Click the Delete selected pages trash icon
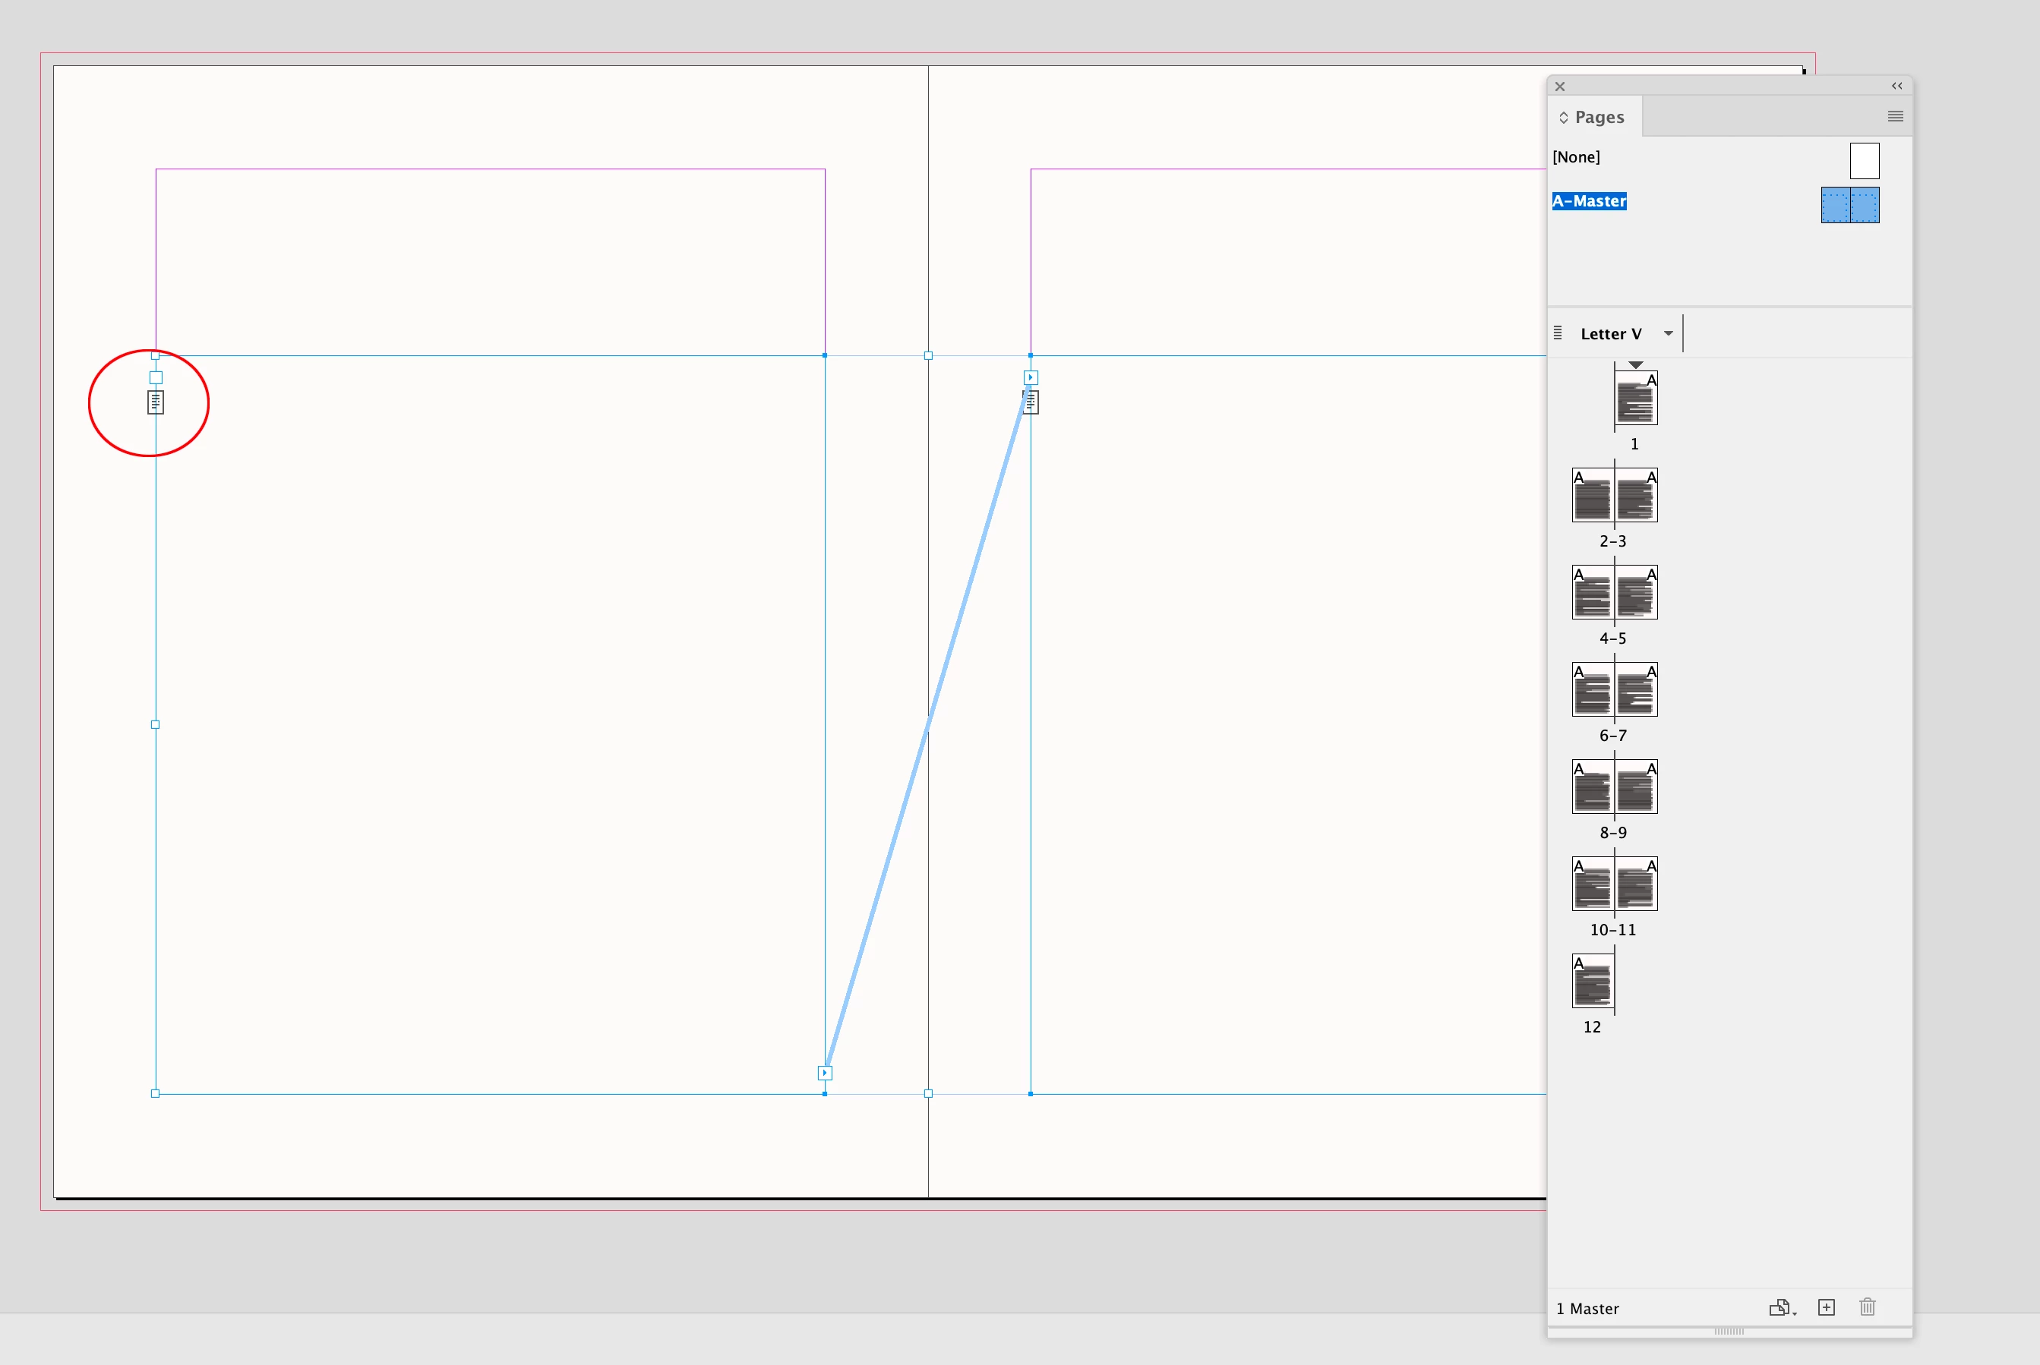 click(x=1868, y=1307)
